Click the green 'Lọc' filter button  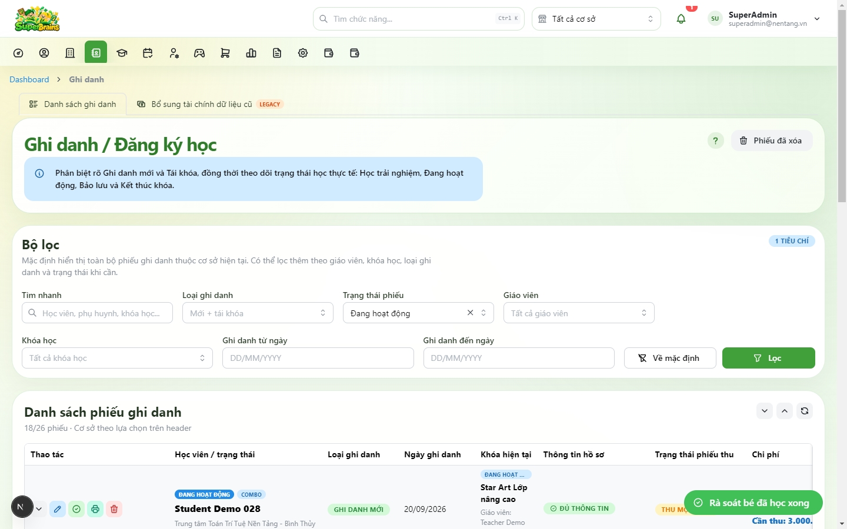click(768, 358)
